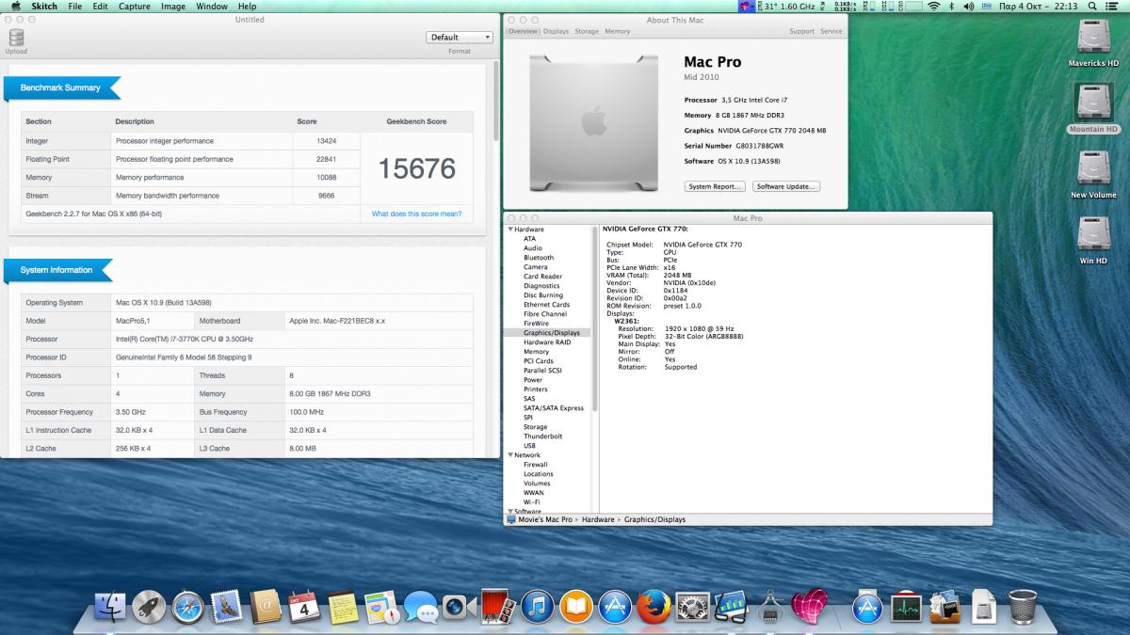Image resolution: width=1130 pixels, height=635 pixels.
Task: Select SATA/SATA Express in hardware list
Action: tap(554, 408)
